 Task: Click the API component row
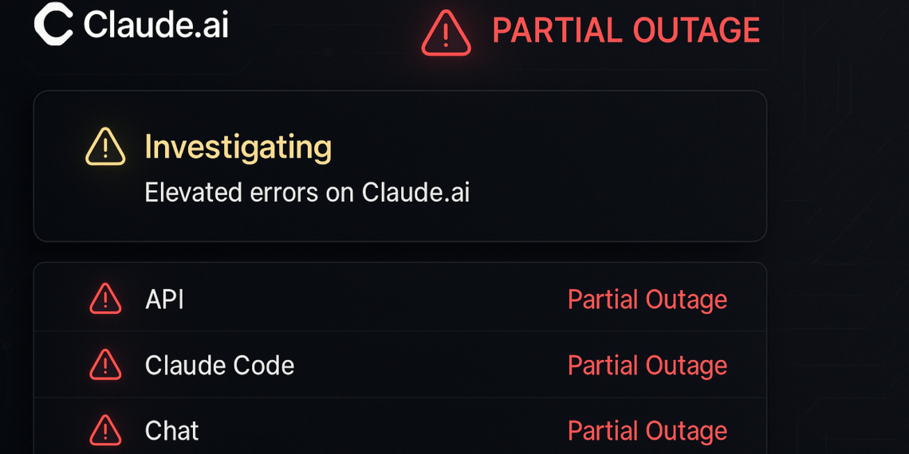coord(399,299)
